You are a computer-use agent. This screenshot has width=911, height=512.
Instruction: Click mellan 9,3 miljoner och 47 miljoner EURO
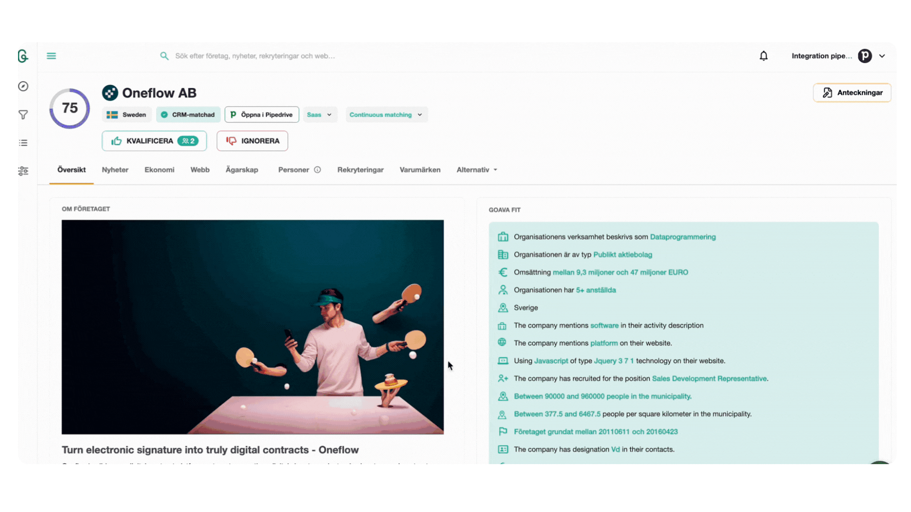[620, 272]
